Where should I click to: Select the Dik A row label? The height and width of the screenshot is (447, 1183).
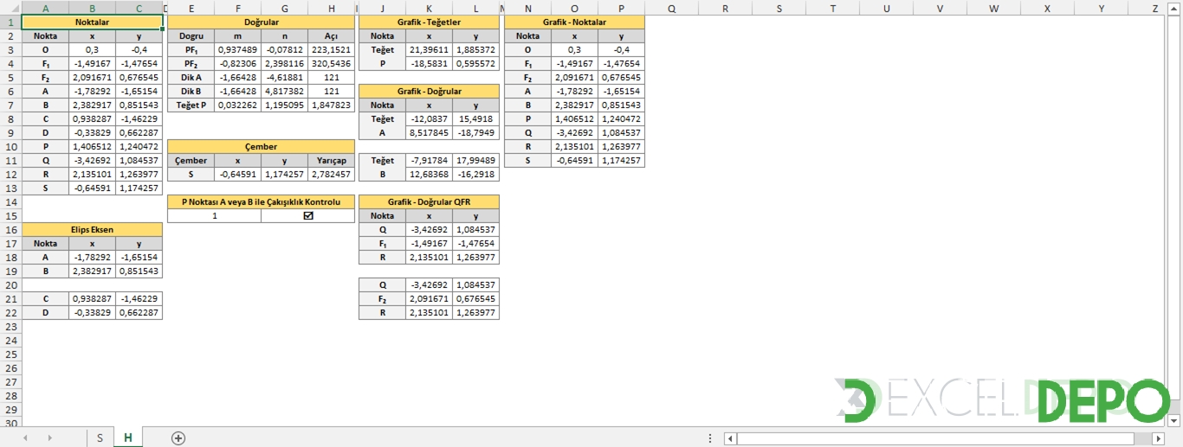[191, 77]
